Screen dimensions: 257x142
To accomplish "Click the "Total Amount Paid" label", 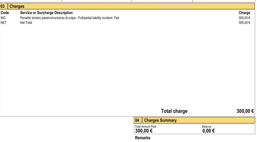I will [x=145, y=126].
